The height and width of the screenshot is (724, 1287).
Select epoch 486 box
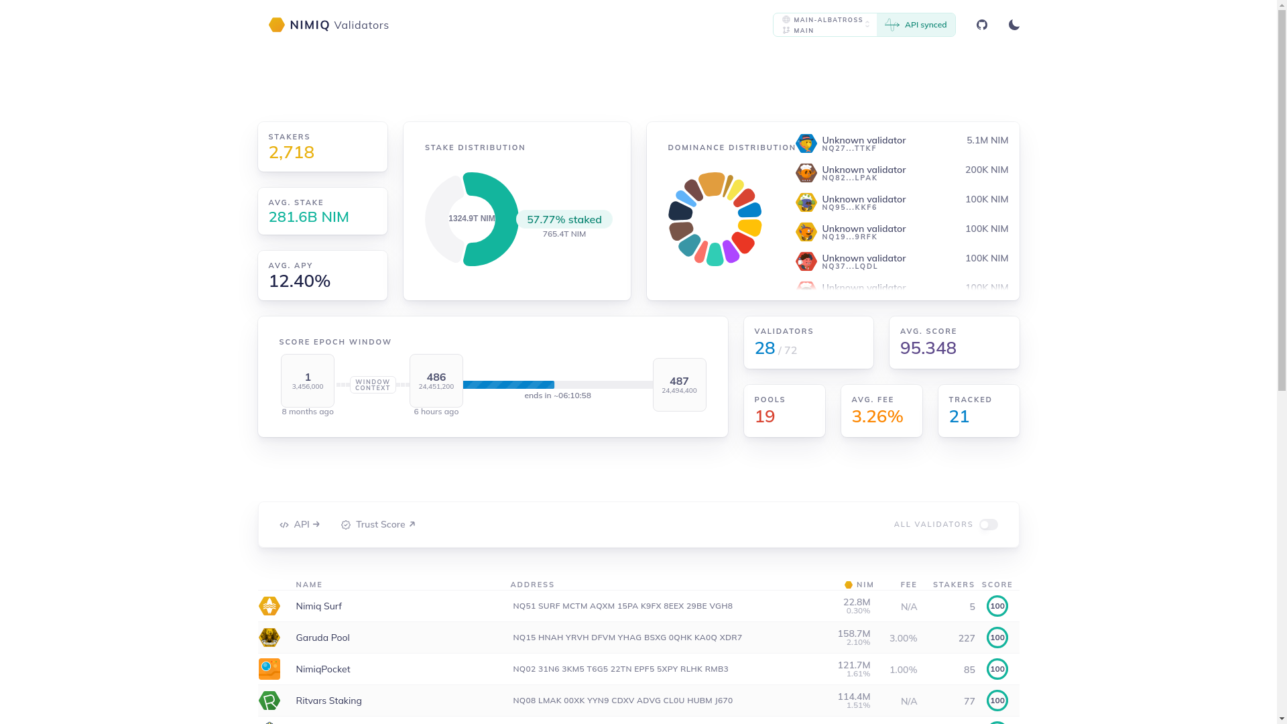coord(436,381)
